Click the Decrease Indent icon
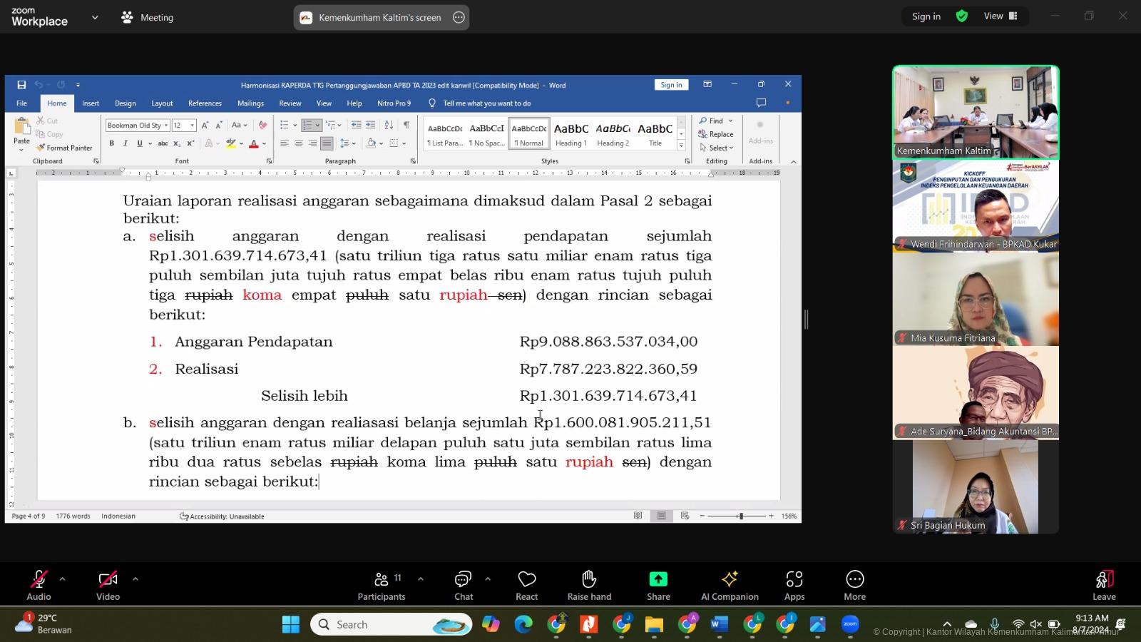The width and height of the screenshot is (1141, 642). click(x=356, y=125)
